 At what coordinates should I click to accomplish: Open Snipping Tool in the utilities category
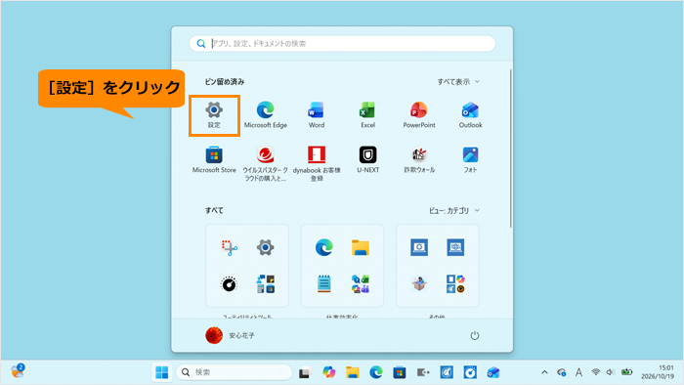pyautogui.click(x=230, y=247)
